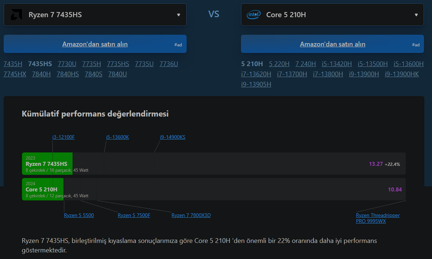Open the i7-13800H processor link
432x259 pixels.
[x=328, y=74]
